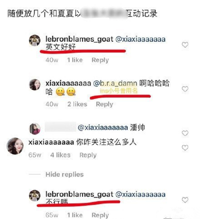Open large xiaxiaaaaaaa avatar on 65w comment
Screen dimensions: 200x219
[15, 146]
